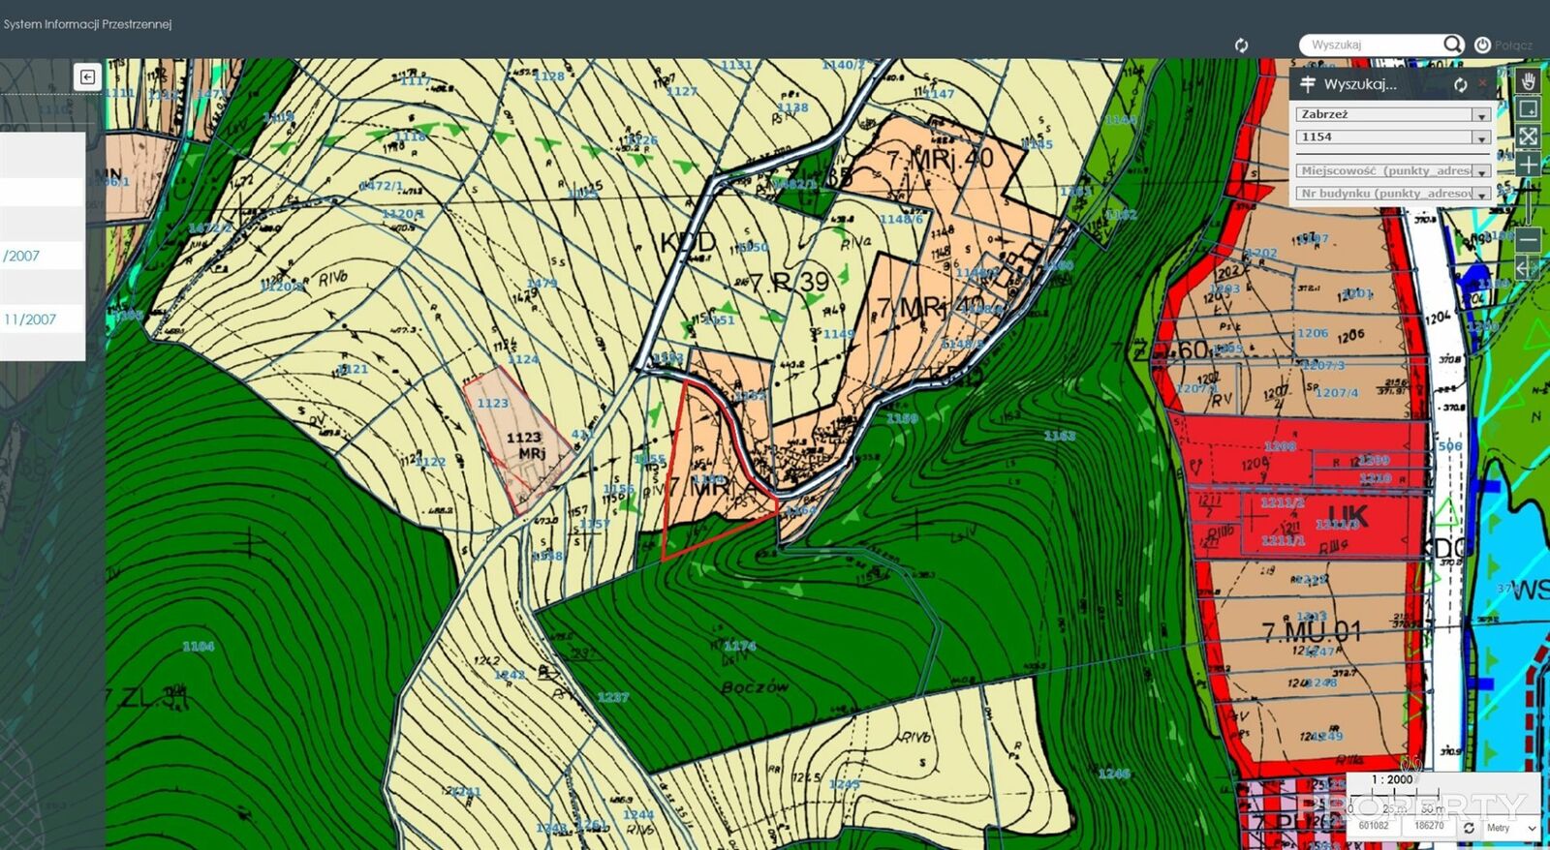Zoom out with the minus button
Screen dimensions: 1550x850
[1528, 239]
